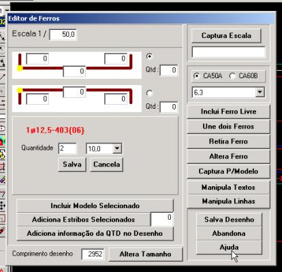This screenshot has height=272, width=282.
Task: Click the double-headed diagonal arrow icon
Action: click(2, 36)
